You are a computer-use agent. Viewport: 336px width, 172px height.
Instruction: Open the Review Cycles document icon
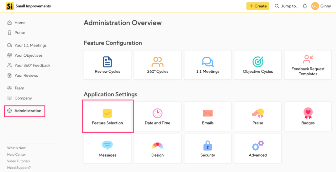click(x=107, y=62)
